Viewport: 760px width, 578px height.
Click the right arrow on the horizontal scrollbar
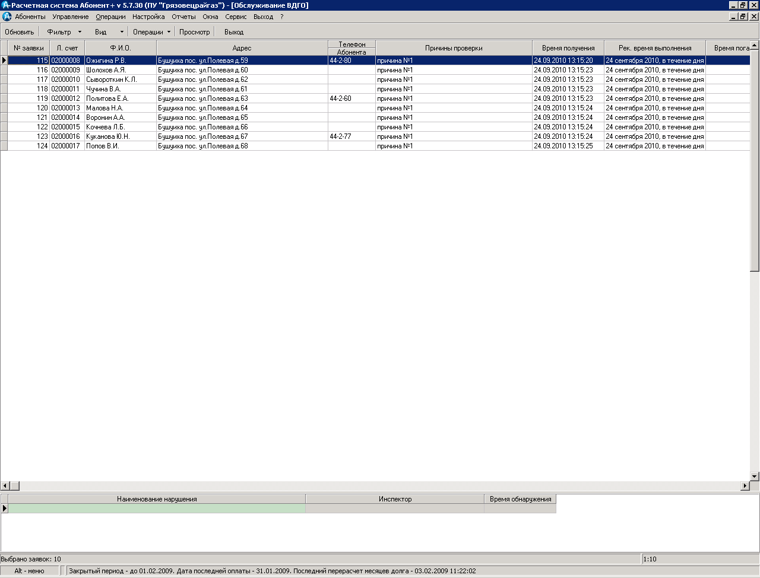pyautogui.click(x=745, y=486)
